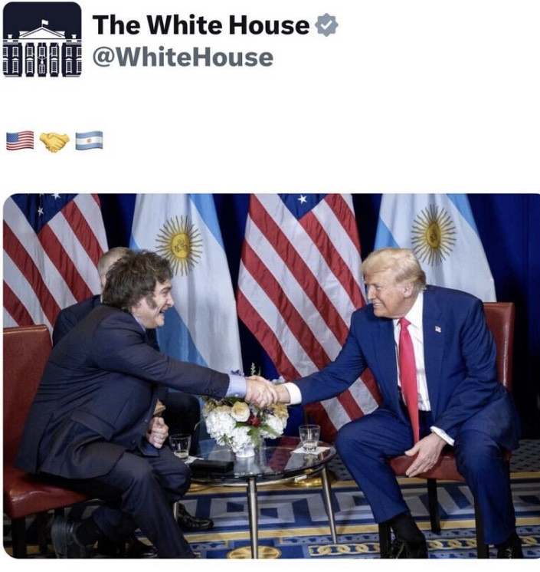
Task: Open the @WhiteHouse handle link
Action: click(183, 58)
